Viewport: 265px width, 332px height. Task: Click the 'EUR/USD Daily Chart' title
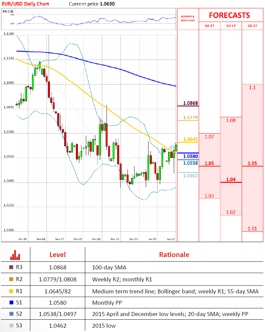point(25,4)
